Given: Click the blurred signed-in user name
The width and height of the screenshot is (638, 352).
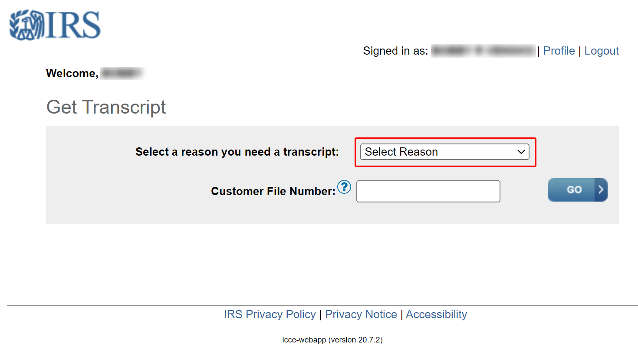Looking at the screenshot, I should 483,51.
